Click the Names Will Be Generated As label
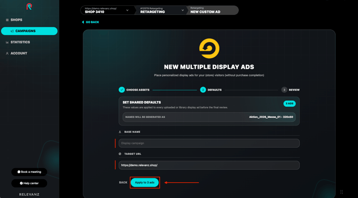Image resolution: width=358 pixels, height=198 pixels. pyautogui.click(x=145, y=117)
